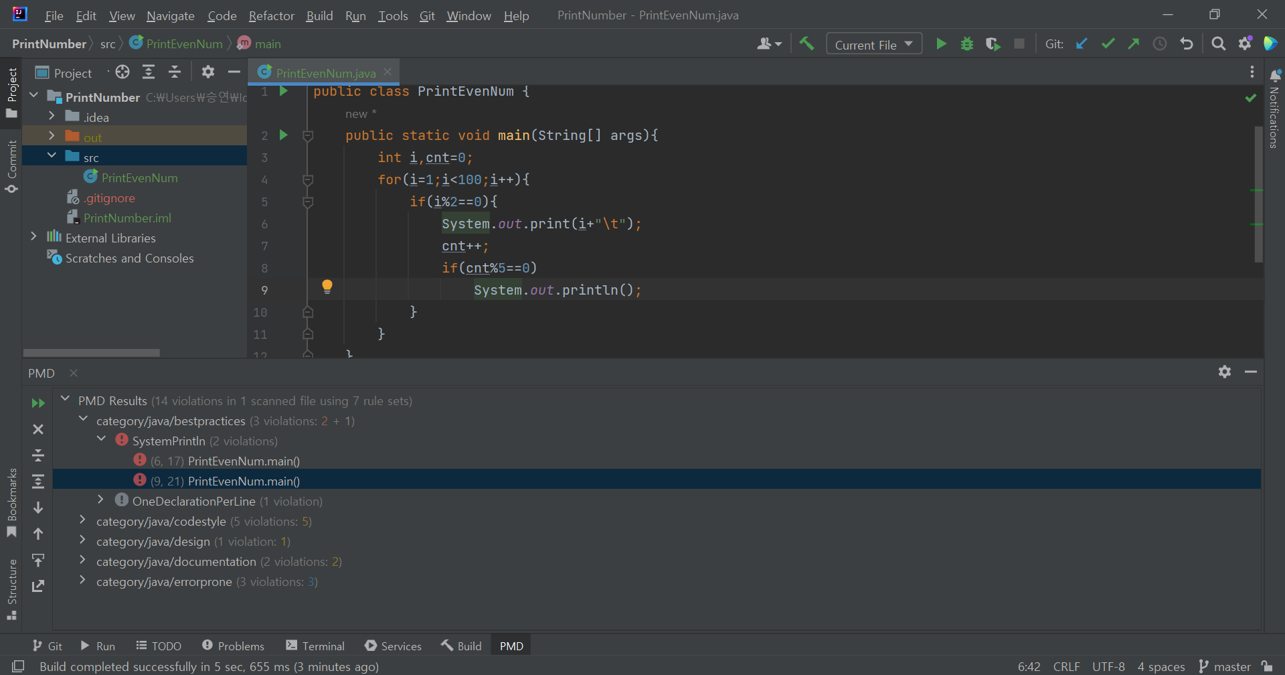The image size is (1285, 675).
Task: Click the Git Update Project arrow
Action: point(1082,44)
